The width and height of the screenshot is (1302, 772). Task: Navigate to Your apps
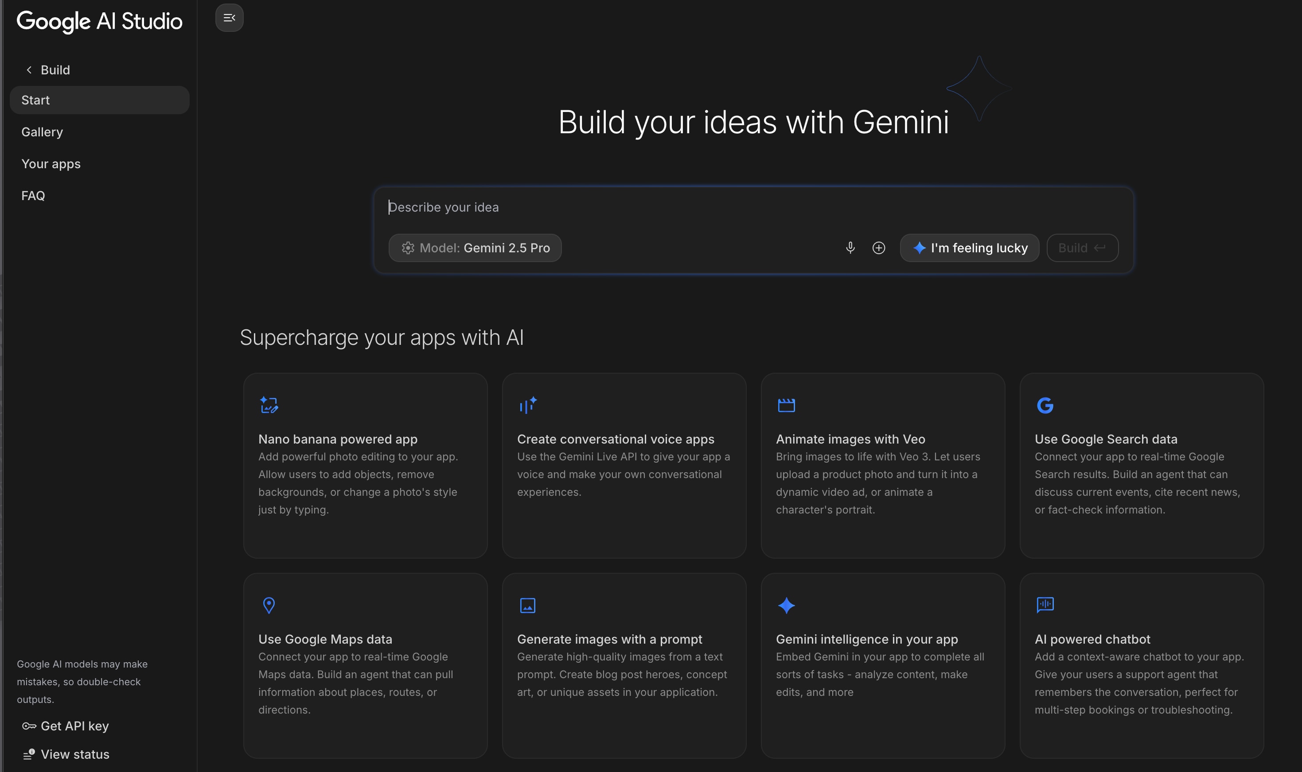[x=51, y=164]
